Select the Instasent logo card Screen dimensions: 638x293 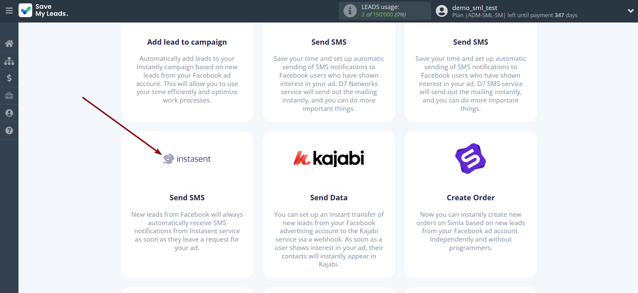tap(187, 159)
